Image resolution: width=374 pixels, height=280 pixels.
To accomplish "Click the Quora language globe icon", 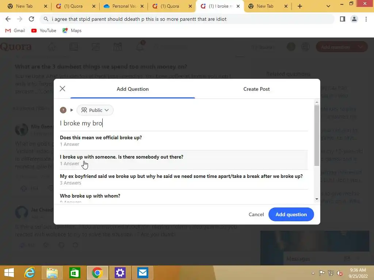I will click(x=306, y=47).
